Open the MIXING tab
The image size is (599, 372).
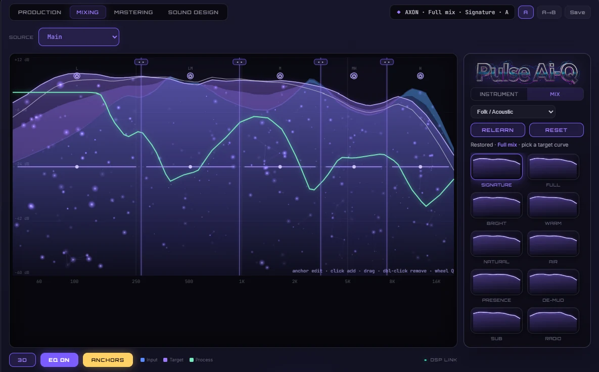click(87, 12)
